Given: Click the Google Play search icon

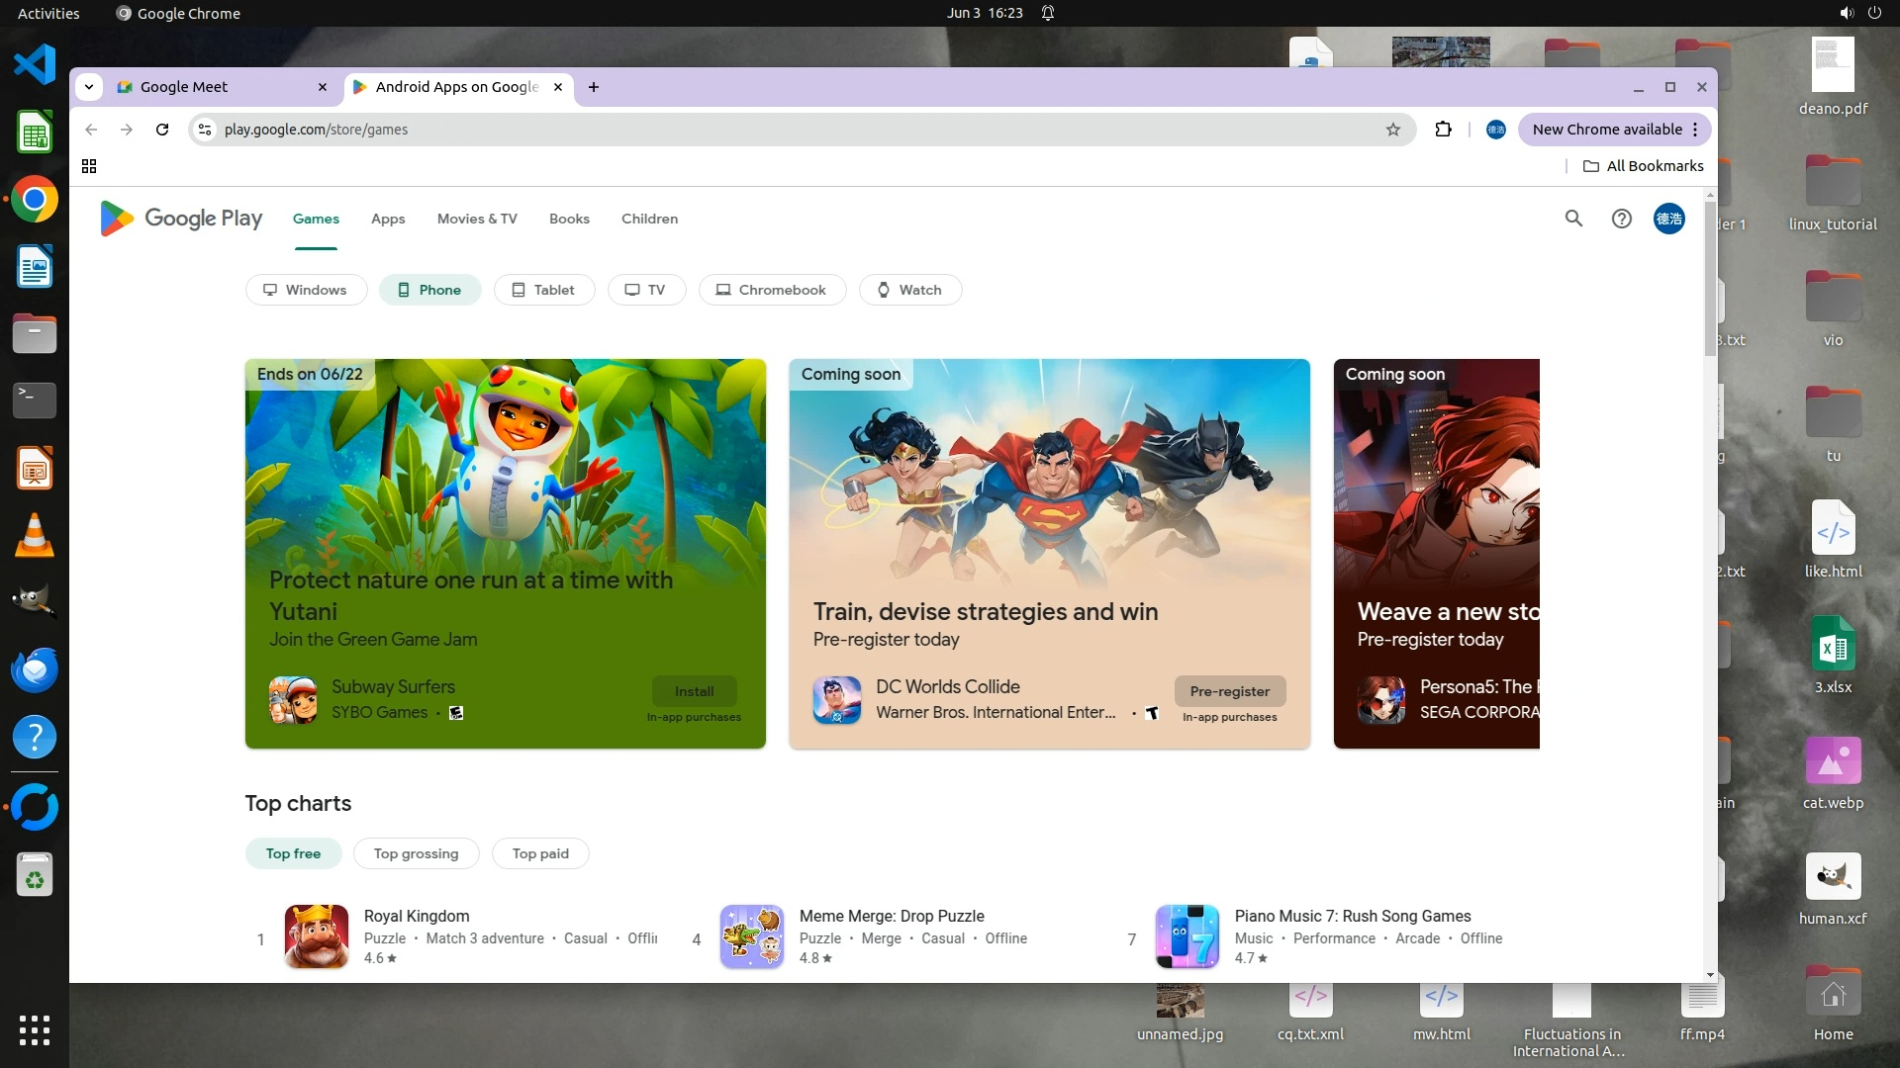Looking at the screenshot, I should 1573,219.
